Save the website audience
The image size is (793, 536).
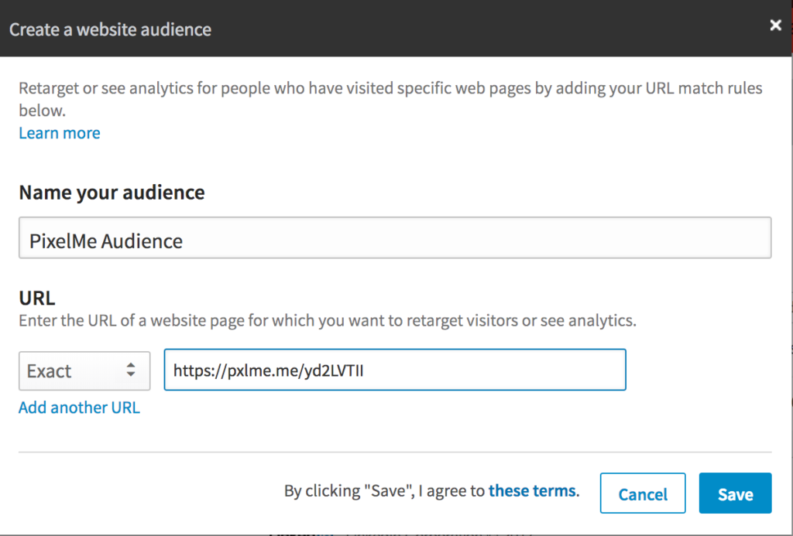pyautogui.click(x=734, y=493)
